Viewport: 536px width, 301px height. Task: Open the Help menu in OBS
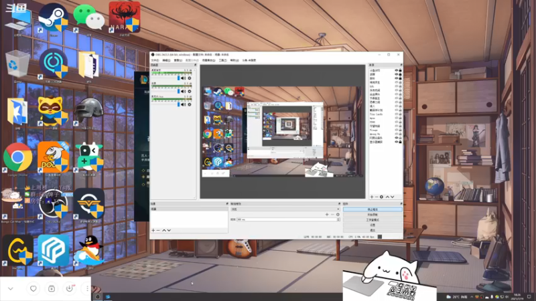(234, 60)
